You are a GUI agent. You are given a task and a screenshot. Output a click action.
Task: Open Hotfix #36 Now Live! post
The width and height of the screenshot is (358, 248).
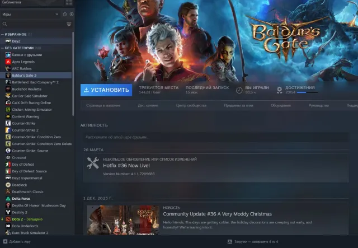[x=126, y=166]
